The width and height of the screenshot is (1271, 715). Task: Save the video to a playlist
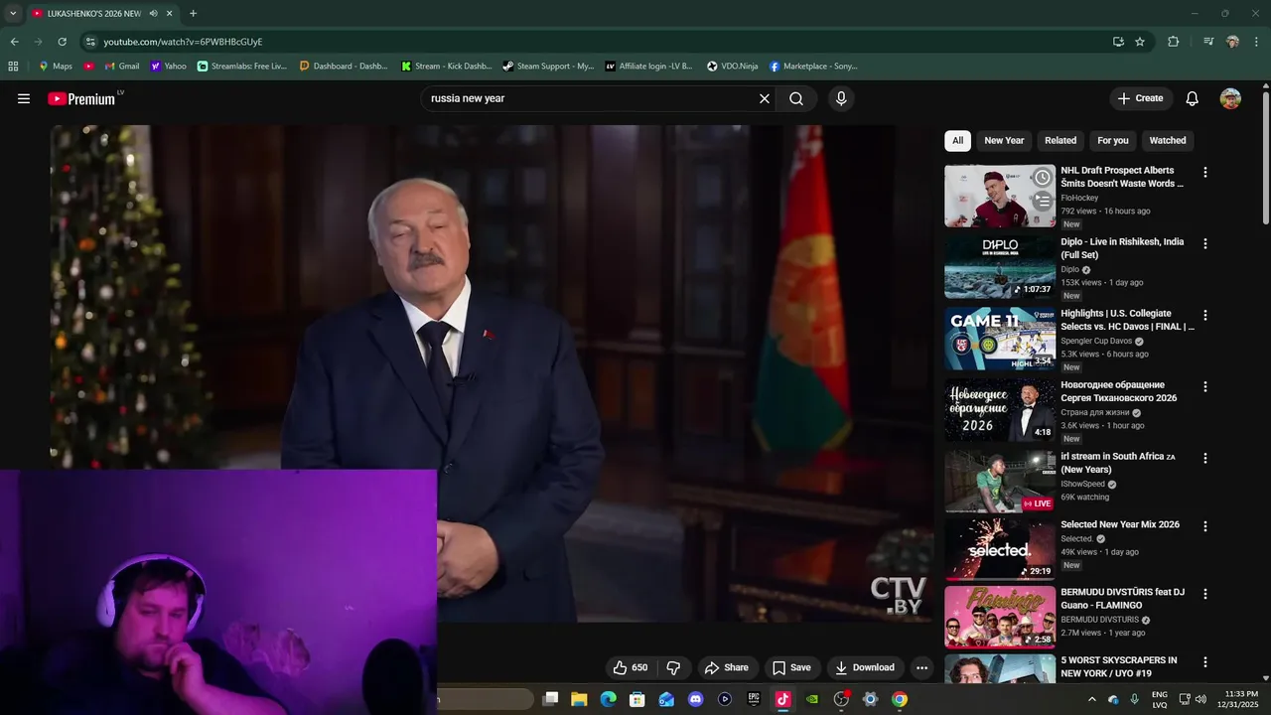click(791, 667)
